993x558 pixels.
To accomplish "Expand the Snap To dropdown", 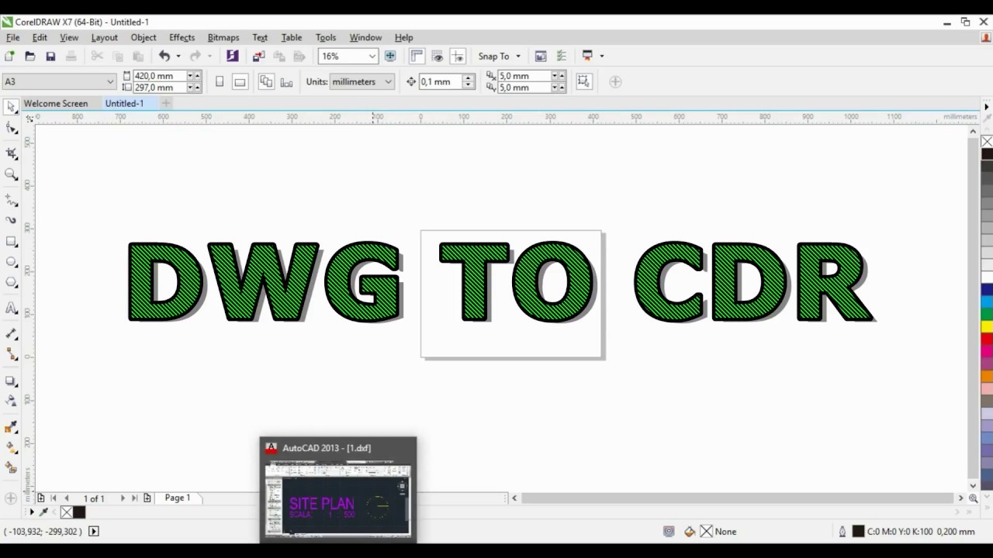I will click(518, 56).
